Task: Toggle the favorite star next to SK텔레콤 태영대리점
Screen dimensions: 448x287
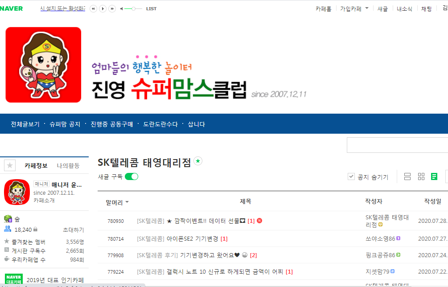Action: tap(198, 162)
